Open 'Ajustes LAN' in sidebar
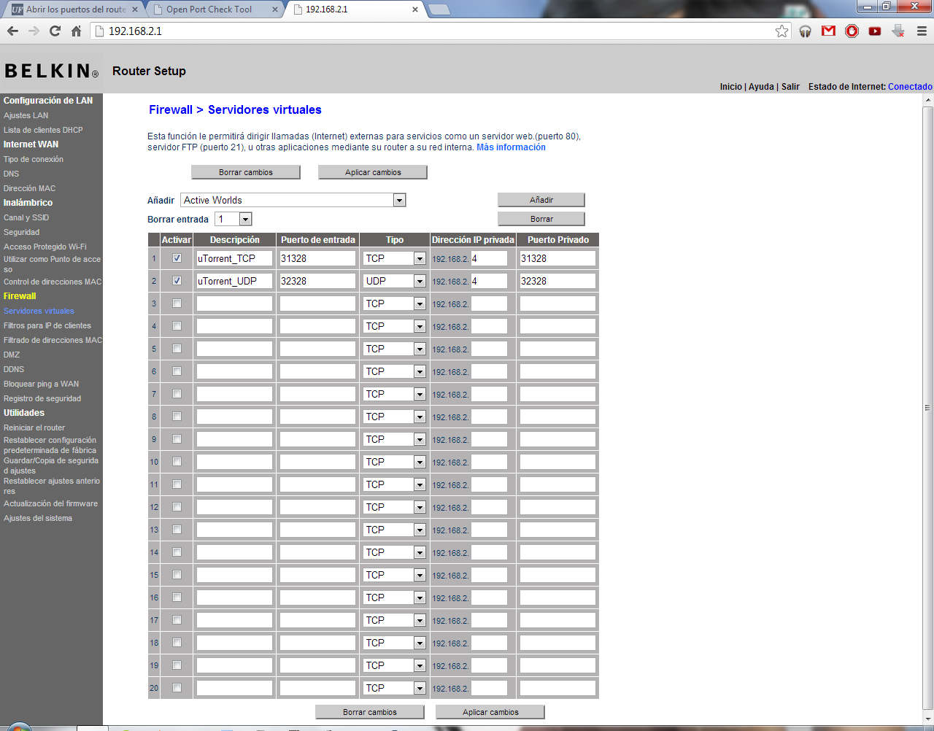 pyautogui.click(x=26, y=115)
